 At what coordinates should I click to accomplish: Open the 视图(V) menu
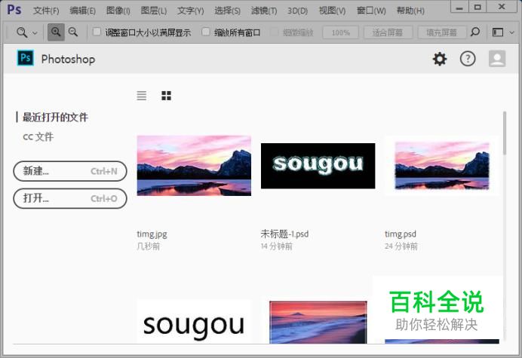click(332, 11)
